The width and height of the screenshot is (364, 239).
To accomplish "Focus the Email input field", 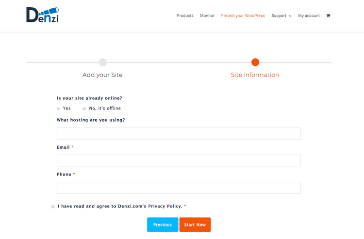I will 179,160.
